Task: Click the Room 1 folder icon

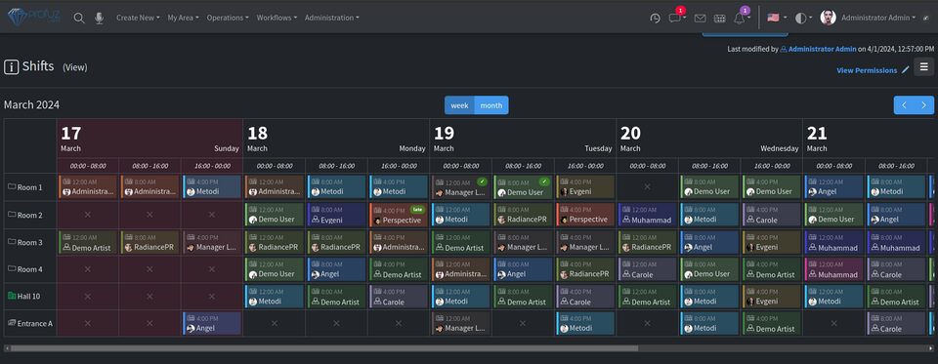Action: [x=12, y=187]
